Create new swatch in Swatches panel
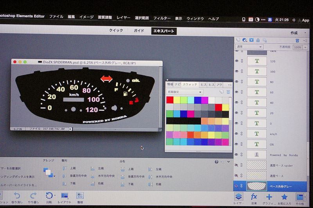This screenshot has width=313, height=208. click(221, 92)
